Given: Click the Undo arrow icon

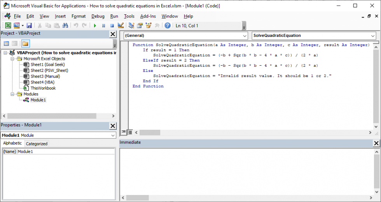Looking at the screenshot, I should [x=76, y=26].
